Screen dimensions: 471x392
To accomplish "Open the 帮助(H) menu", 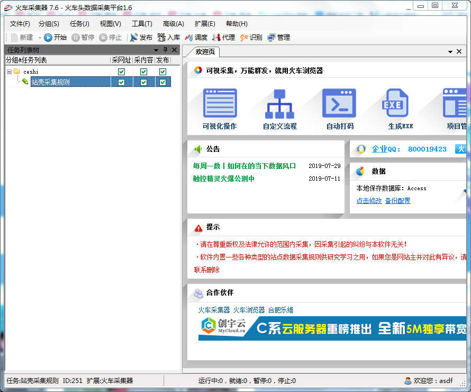I will point(237,24).
